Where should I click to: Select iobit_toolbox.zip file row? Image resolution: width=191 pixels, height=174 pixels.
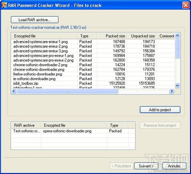93,83
